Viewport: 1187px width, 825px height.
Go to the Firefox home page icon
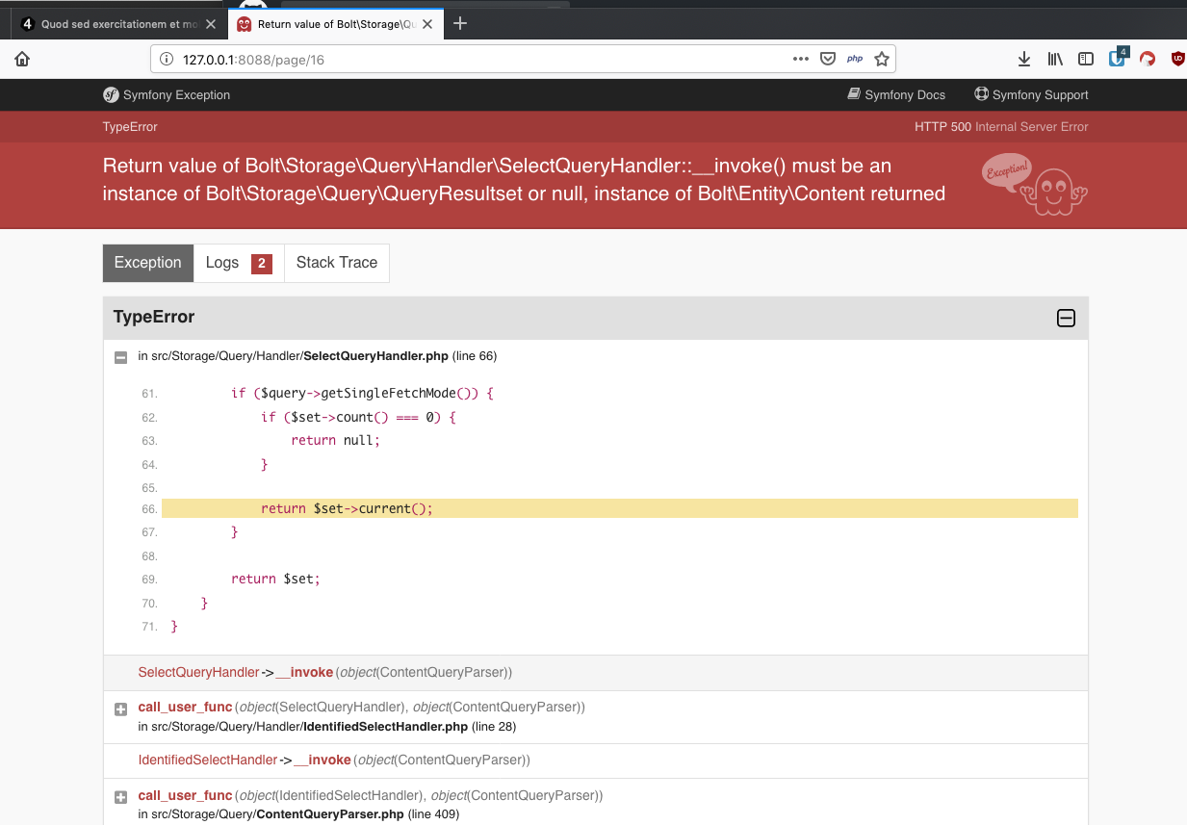(22, 59)
